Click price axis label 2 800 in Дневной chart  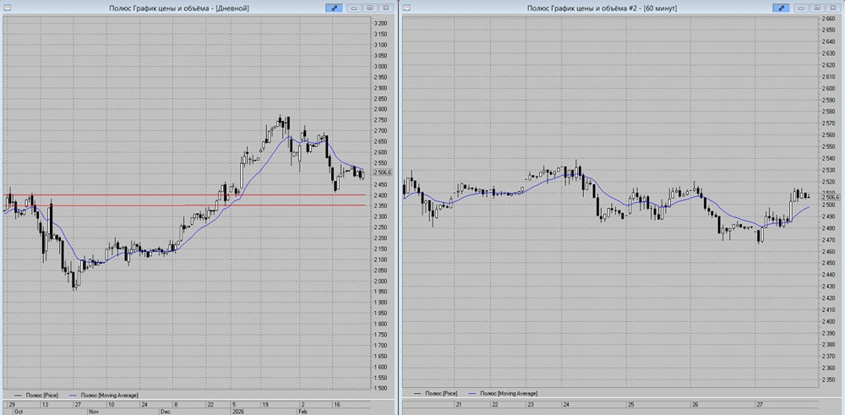(381, 109)
